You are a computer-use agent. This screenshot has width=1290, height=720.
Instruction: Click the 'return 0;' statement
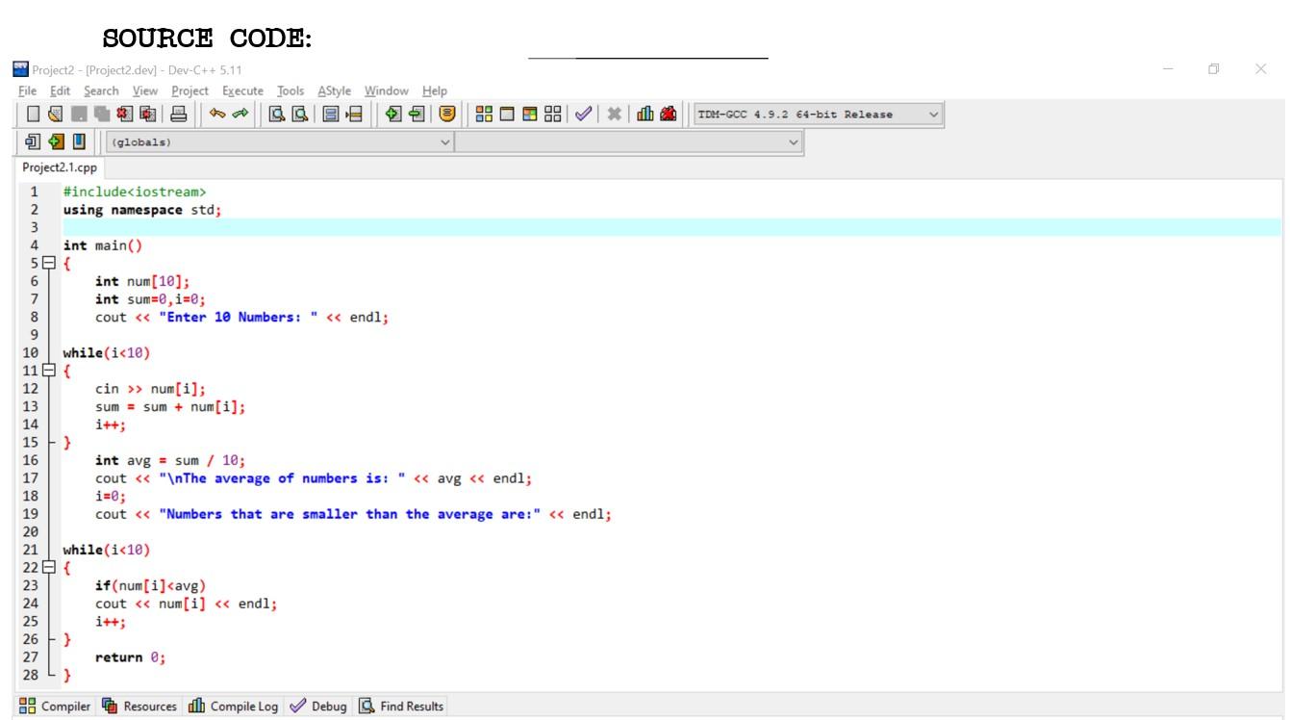point(131,657)
